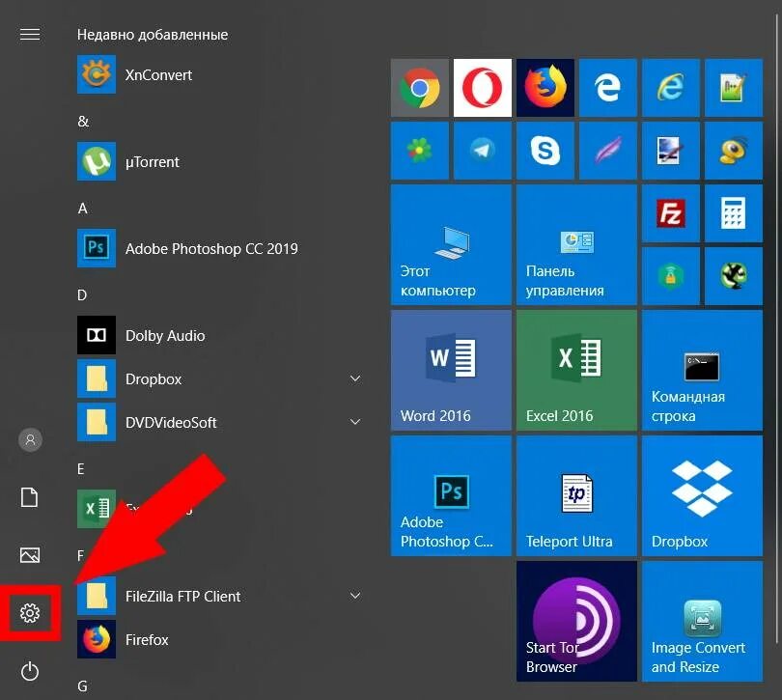Viewport: 782px width, 700px height.
Task: Open the Start hamburger menu
Action: [x=29, y=34]
